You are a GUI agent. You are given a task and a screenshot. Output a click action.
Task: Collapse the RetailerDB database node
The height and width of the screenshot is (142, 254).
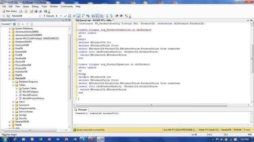(x=10, y=78)
